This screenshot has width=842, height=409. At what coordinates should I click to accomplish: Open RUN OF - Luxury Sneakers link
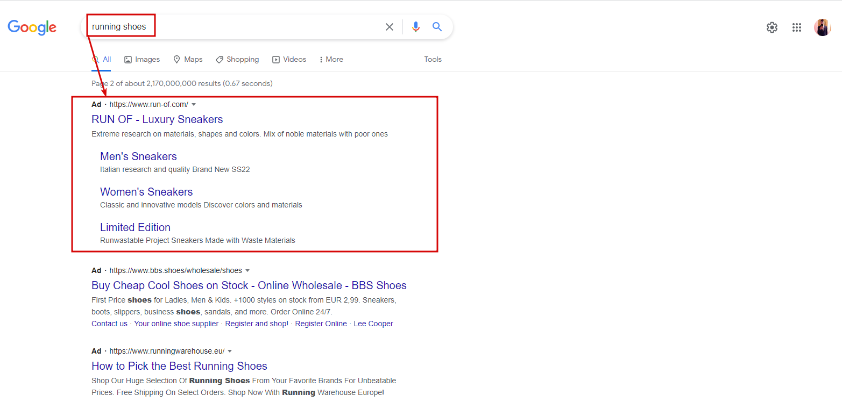[157, 119]
